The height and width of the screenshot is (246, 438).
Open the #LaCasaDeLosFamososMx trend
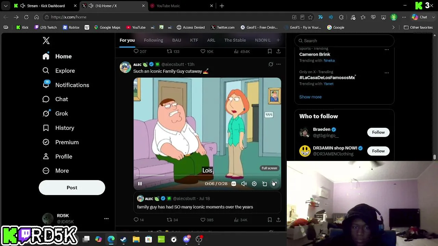click(x=327, y=78)
